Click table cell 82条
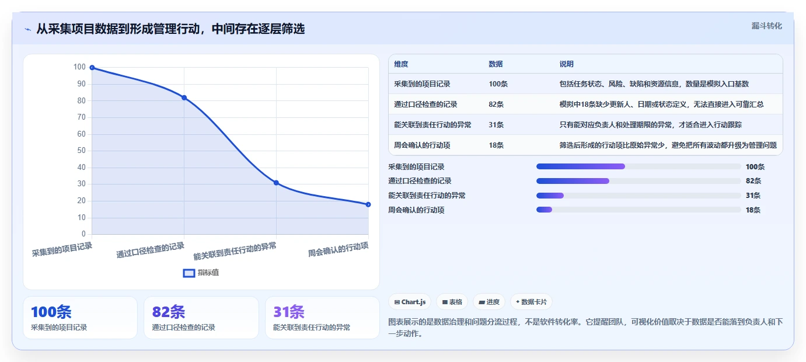Viewport: 806px width, 362px height. point(497,105)
